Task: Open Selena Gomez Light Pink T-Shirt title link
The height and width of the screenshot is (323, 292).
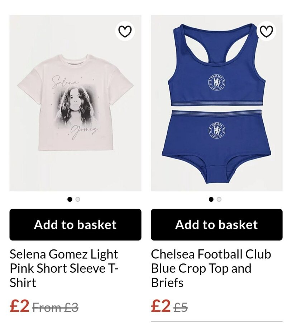Action: tap(64, 268)
